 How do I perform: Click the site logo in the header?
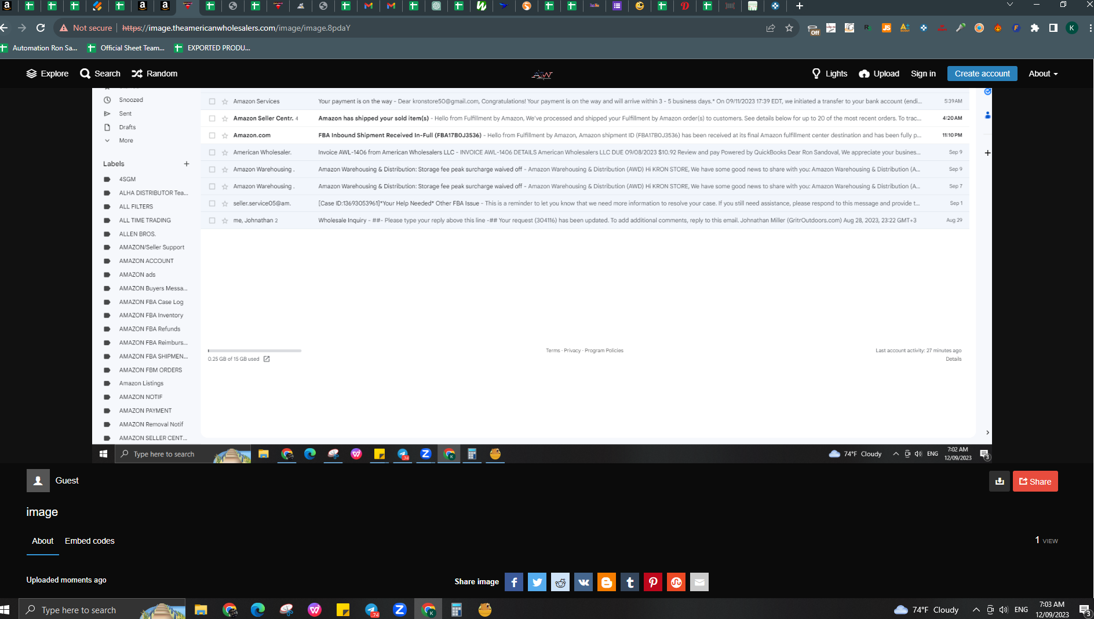[542, 74]
